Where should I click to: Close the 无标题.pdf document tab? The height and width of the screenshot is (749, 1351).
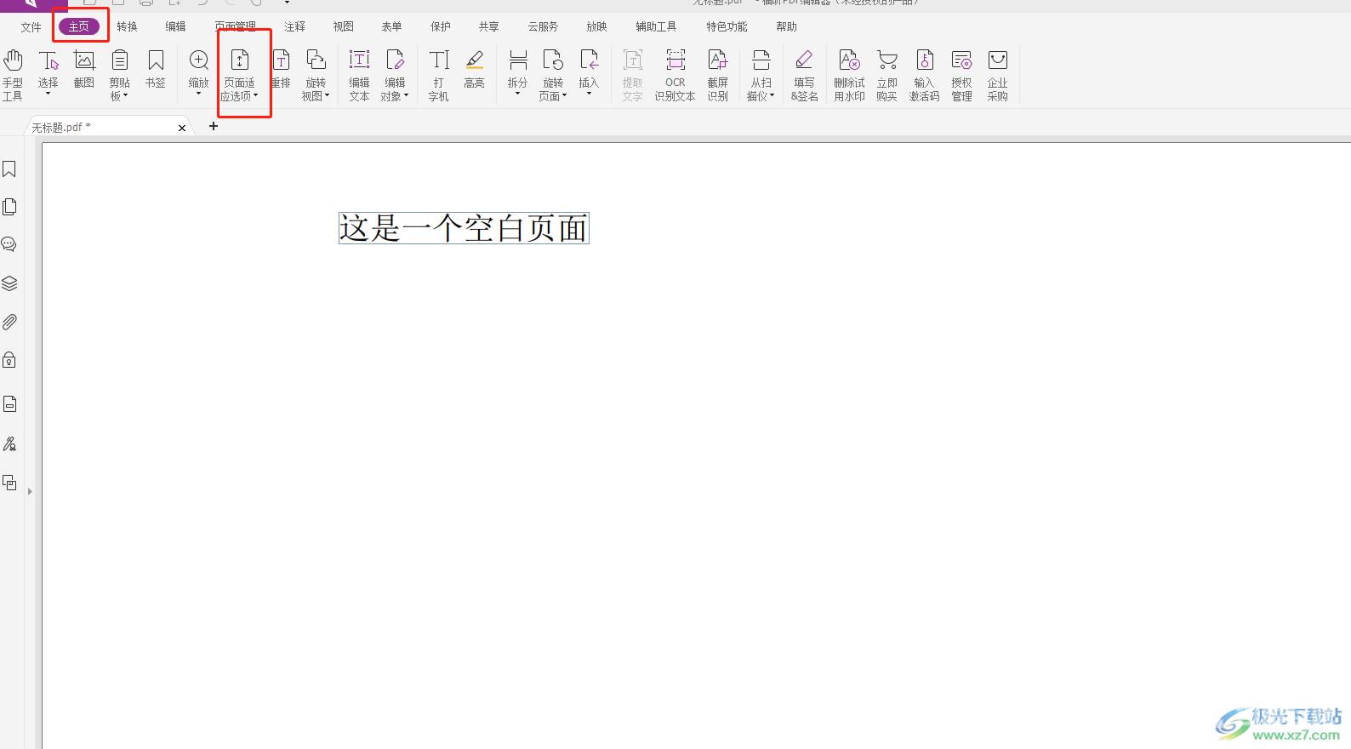[182, 128]
